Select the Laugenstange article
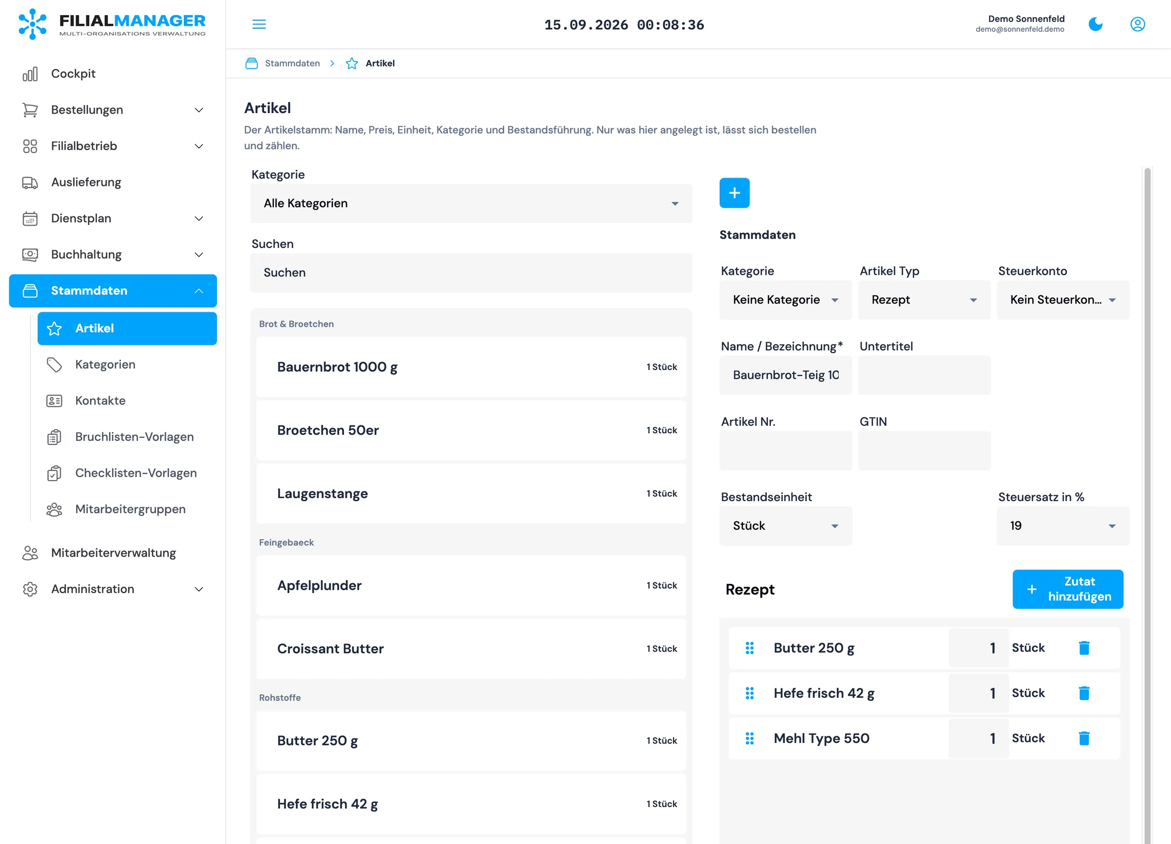1171x844 pixels. (x=471, y=494)
